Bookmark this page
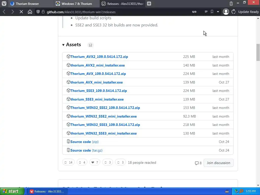This screenshot has height=195, width=260. pos(212,12)
